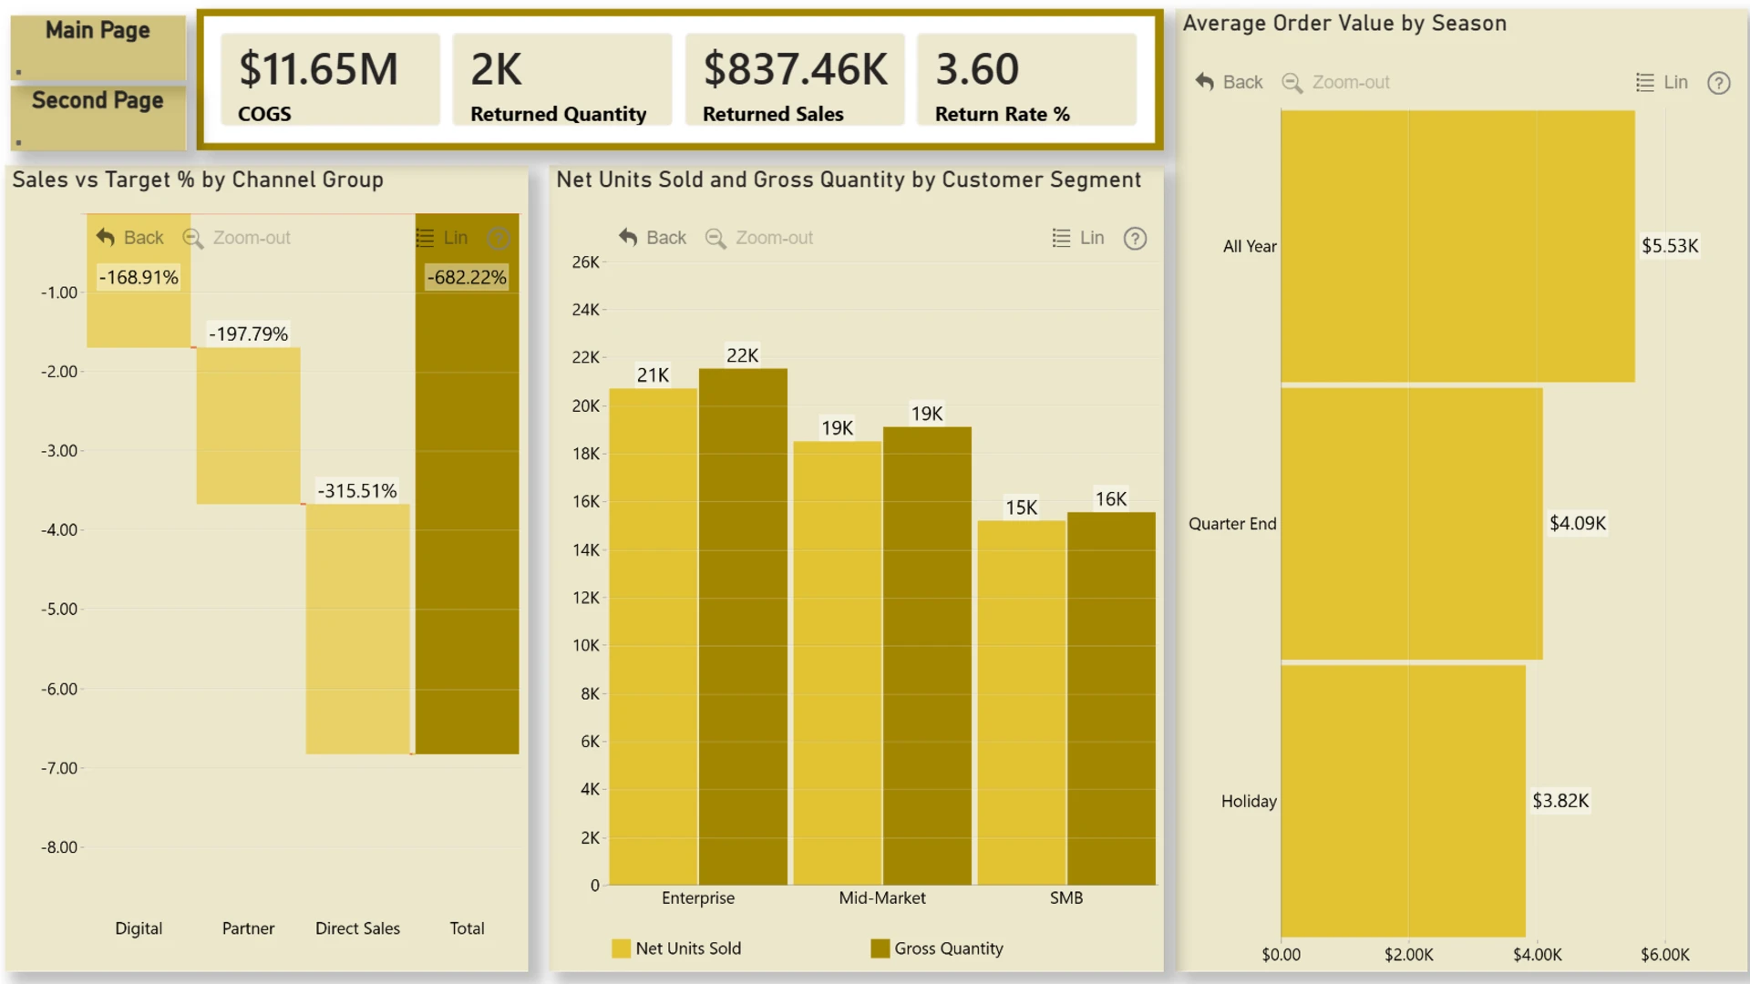The width and height of the screenshot is (1750, 984).
Task: Select Mid-Market Net Units Sold bar
Action: click(x=838, y=663)
